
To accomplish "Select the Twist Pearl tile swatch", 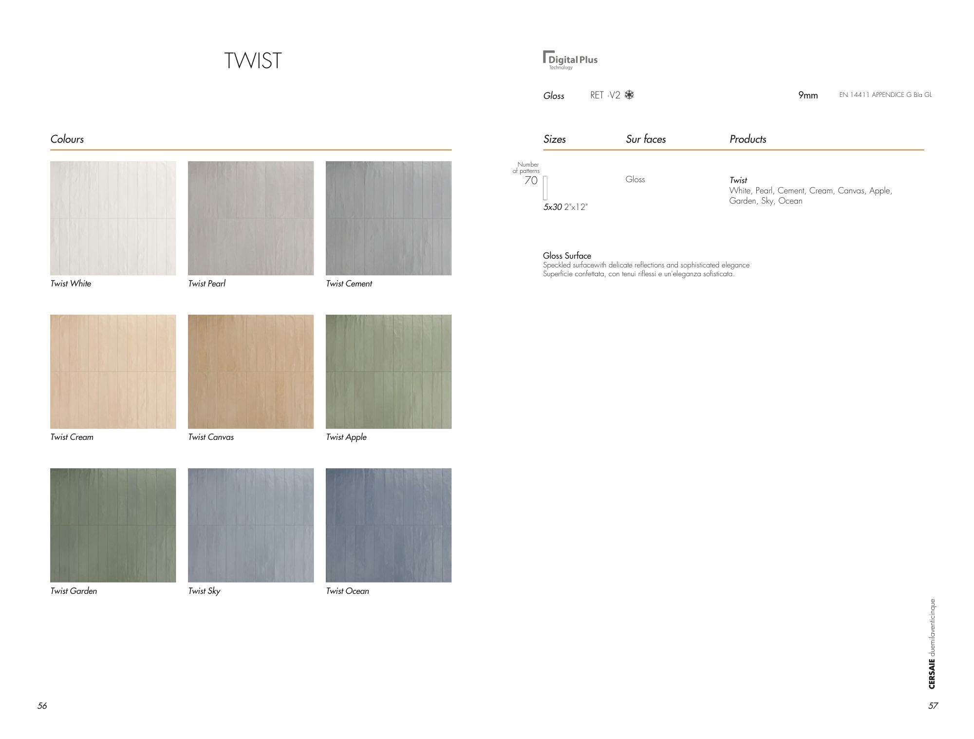I will coord(251,218).
